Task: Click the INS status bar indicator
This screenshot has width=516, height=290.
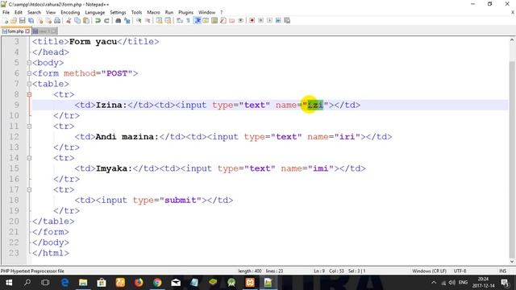Action: coord(502,271)
